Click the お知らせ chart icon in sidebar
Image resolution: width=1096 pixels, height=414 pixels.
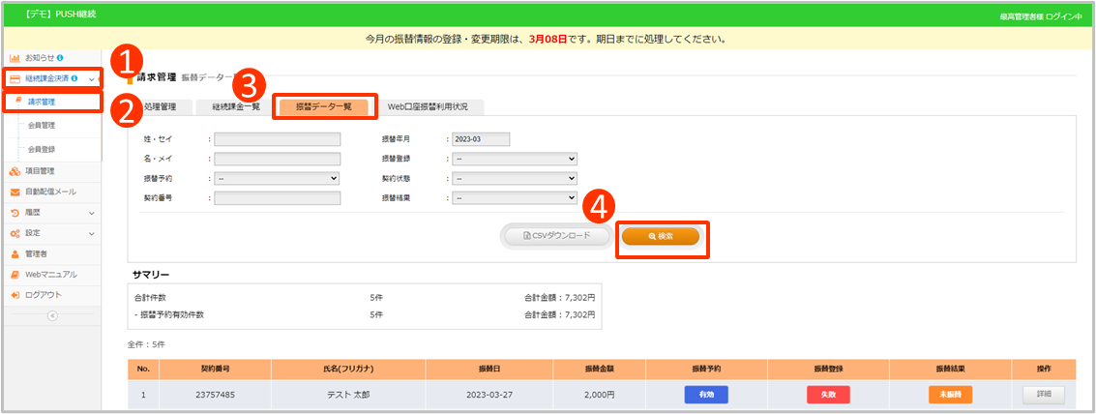15,59
